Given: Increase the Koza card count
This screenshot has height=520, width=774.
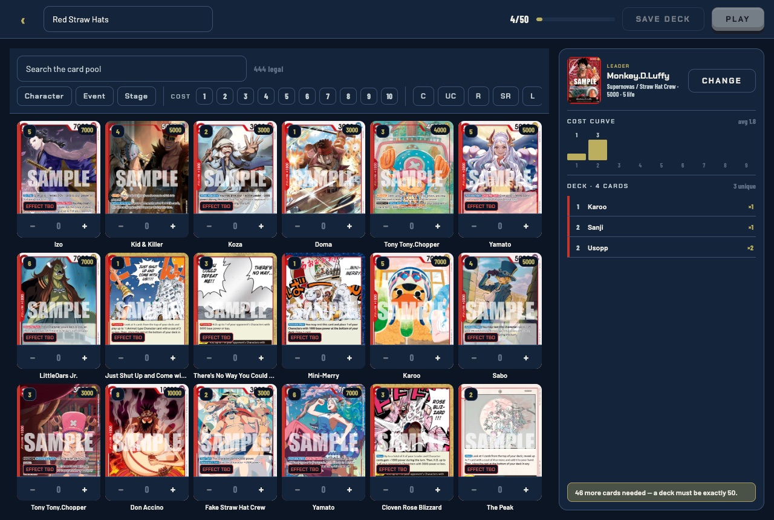Looking at the screenshot, I should tap(261, 226).
